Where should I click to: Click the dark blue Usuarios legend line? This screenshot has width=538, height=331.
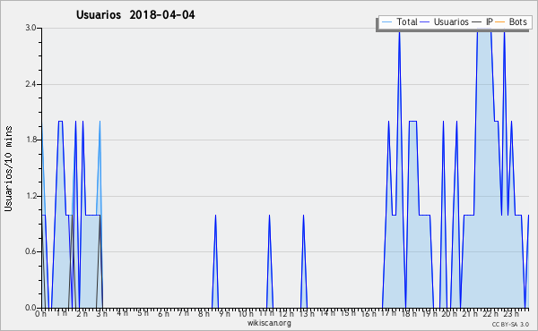[x=425, y=22]
